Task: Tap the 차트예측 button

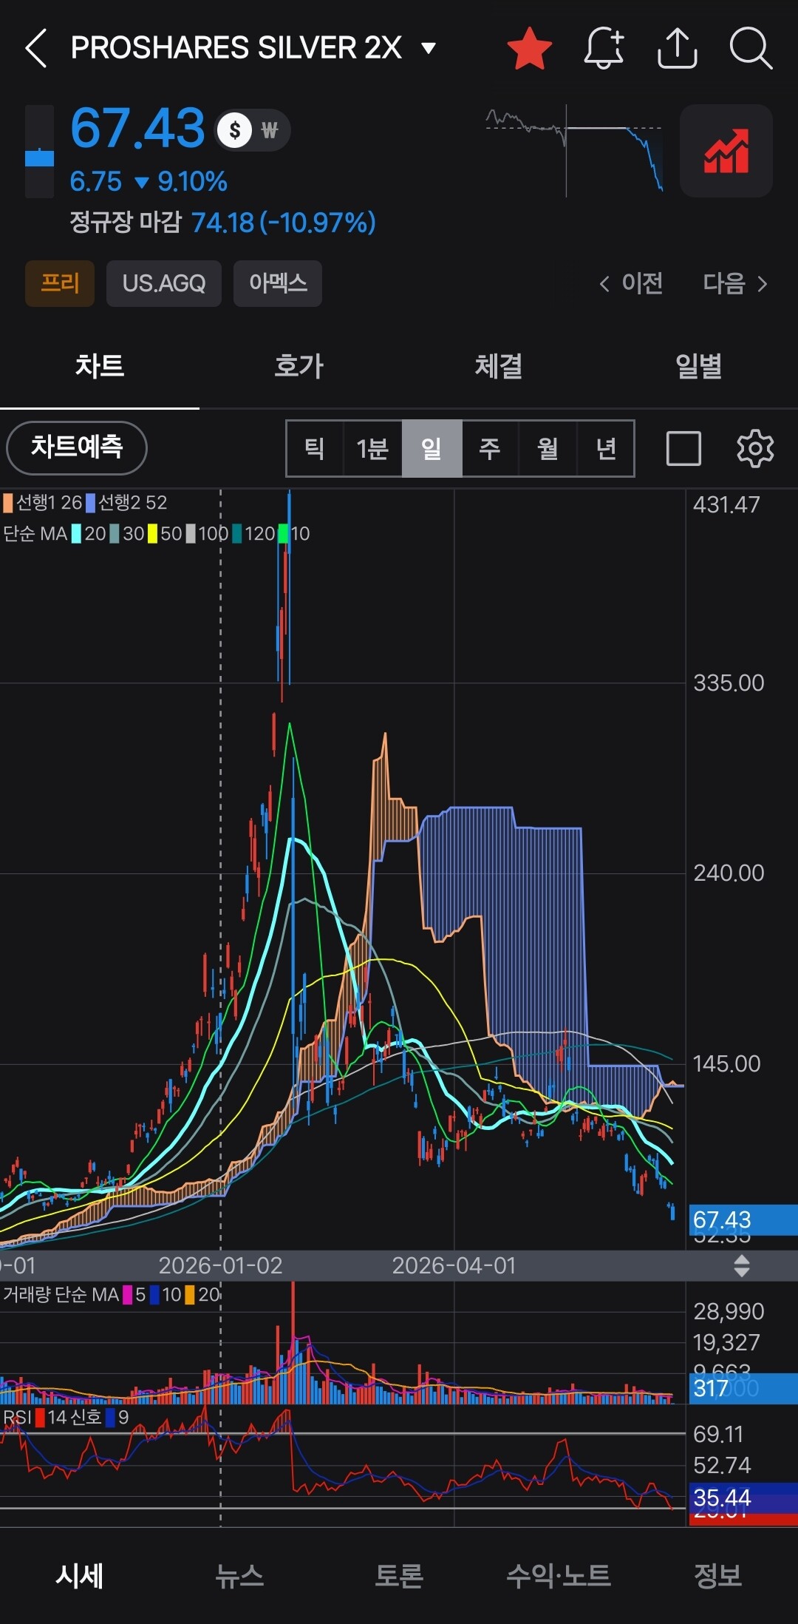Action: click(77, 448)
